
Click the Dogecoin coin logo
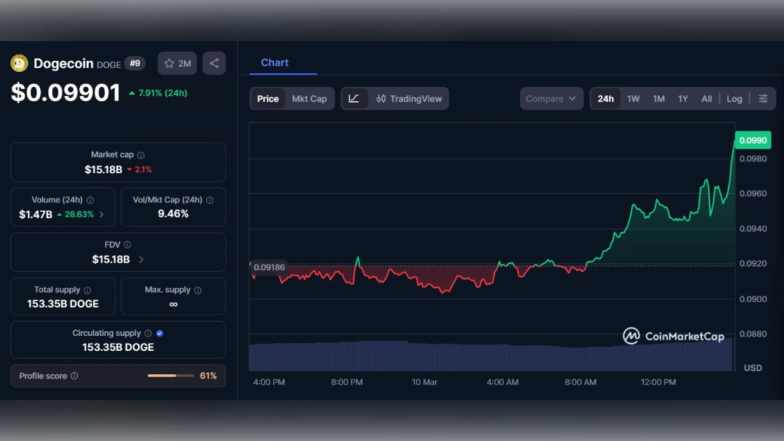pos(18,63)
